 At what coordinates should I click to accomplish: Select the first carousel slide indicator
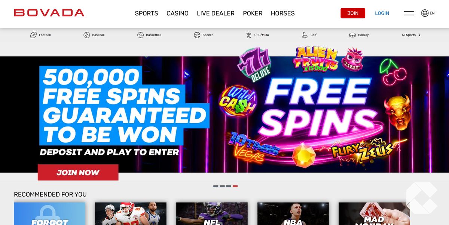click(216, 186)
